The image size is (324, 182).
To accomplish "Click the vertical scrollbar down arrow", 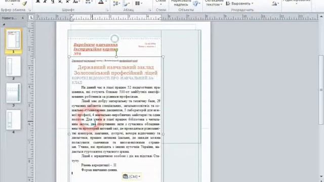I will [x=321, y=176].
